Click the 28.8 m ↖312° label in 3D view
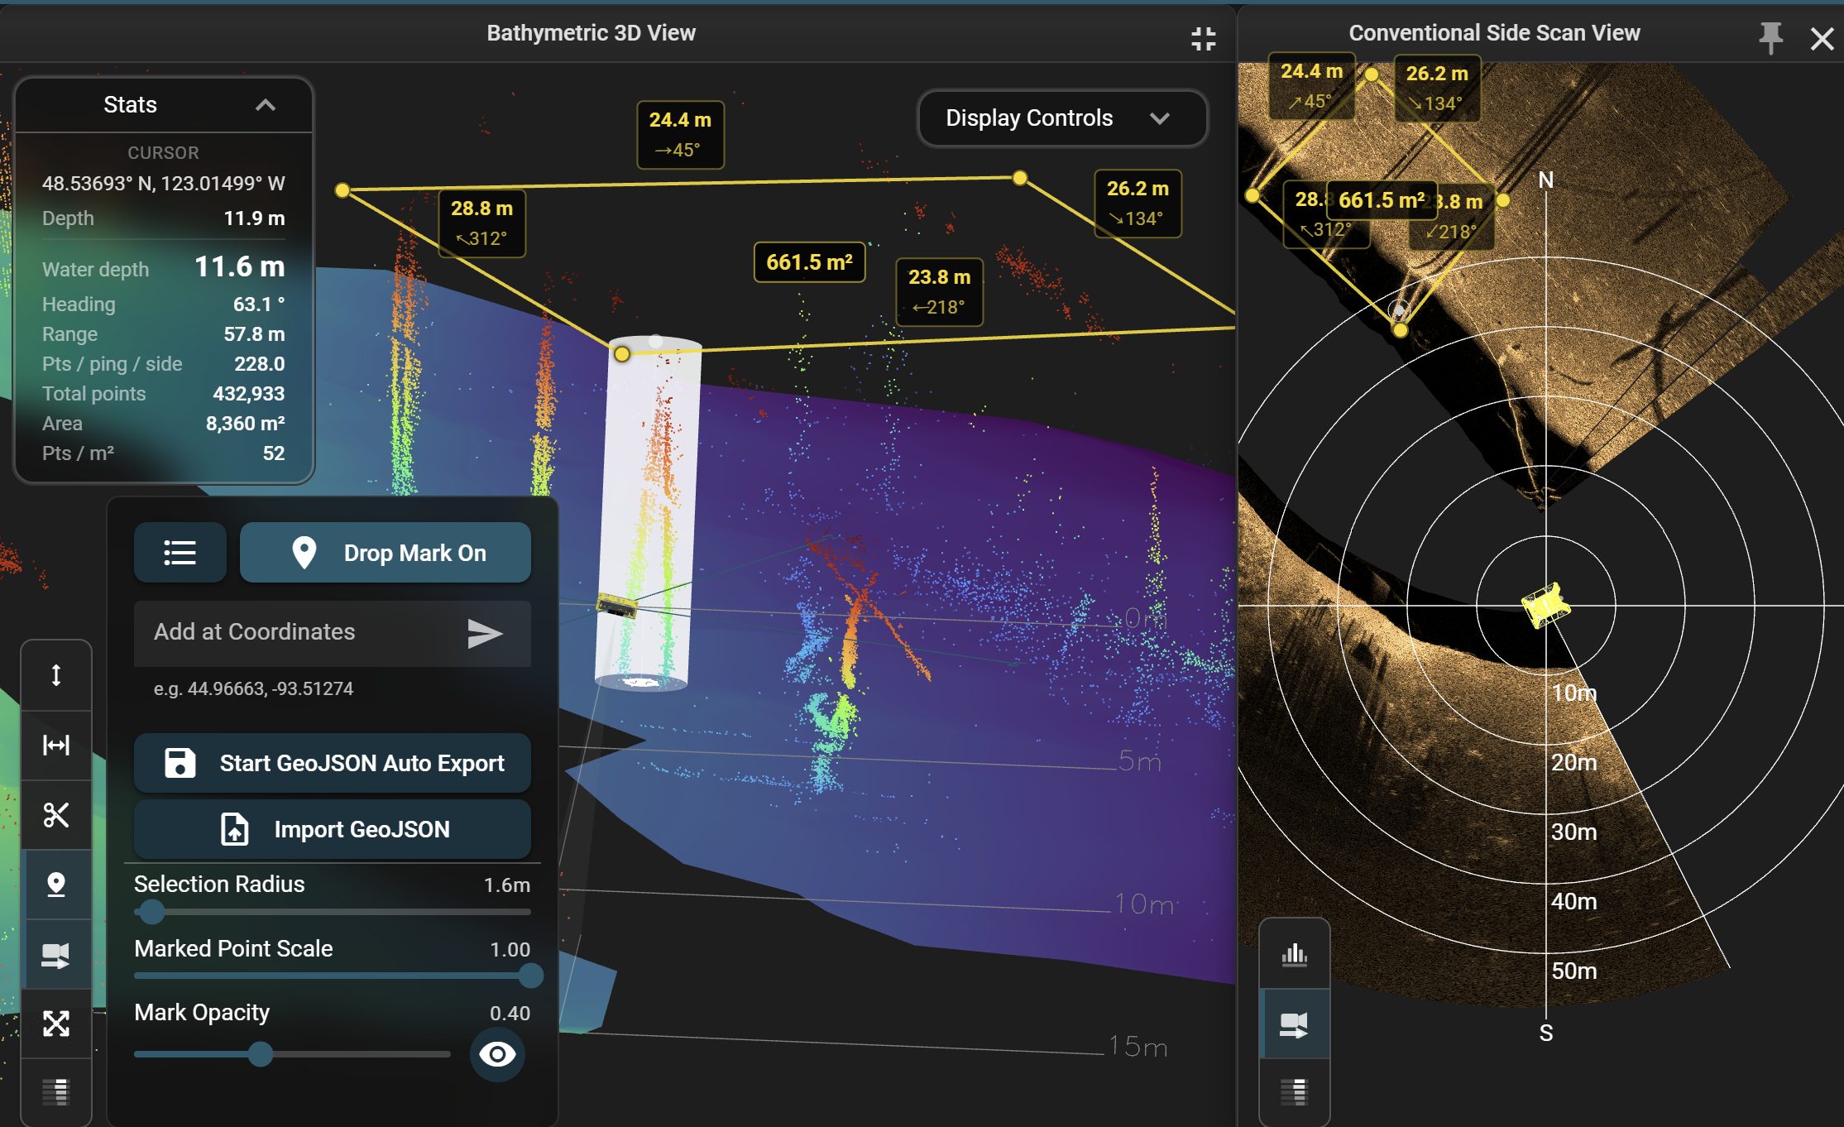Viewport: 1844px width, 1127px height. coord(481,223)
